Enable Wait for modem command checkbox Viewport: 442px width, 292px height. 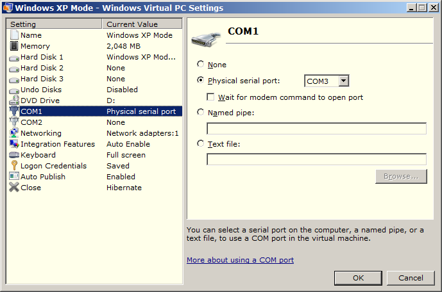tap(210, 97)
